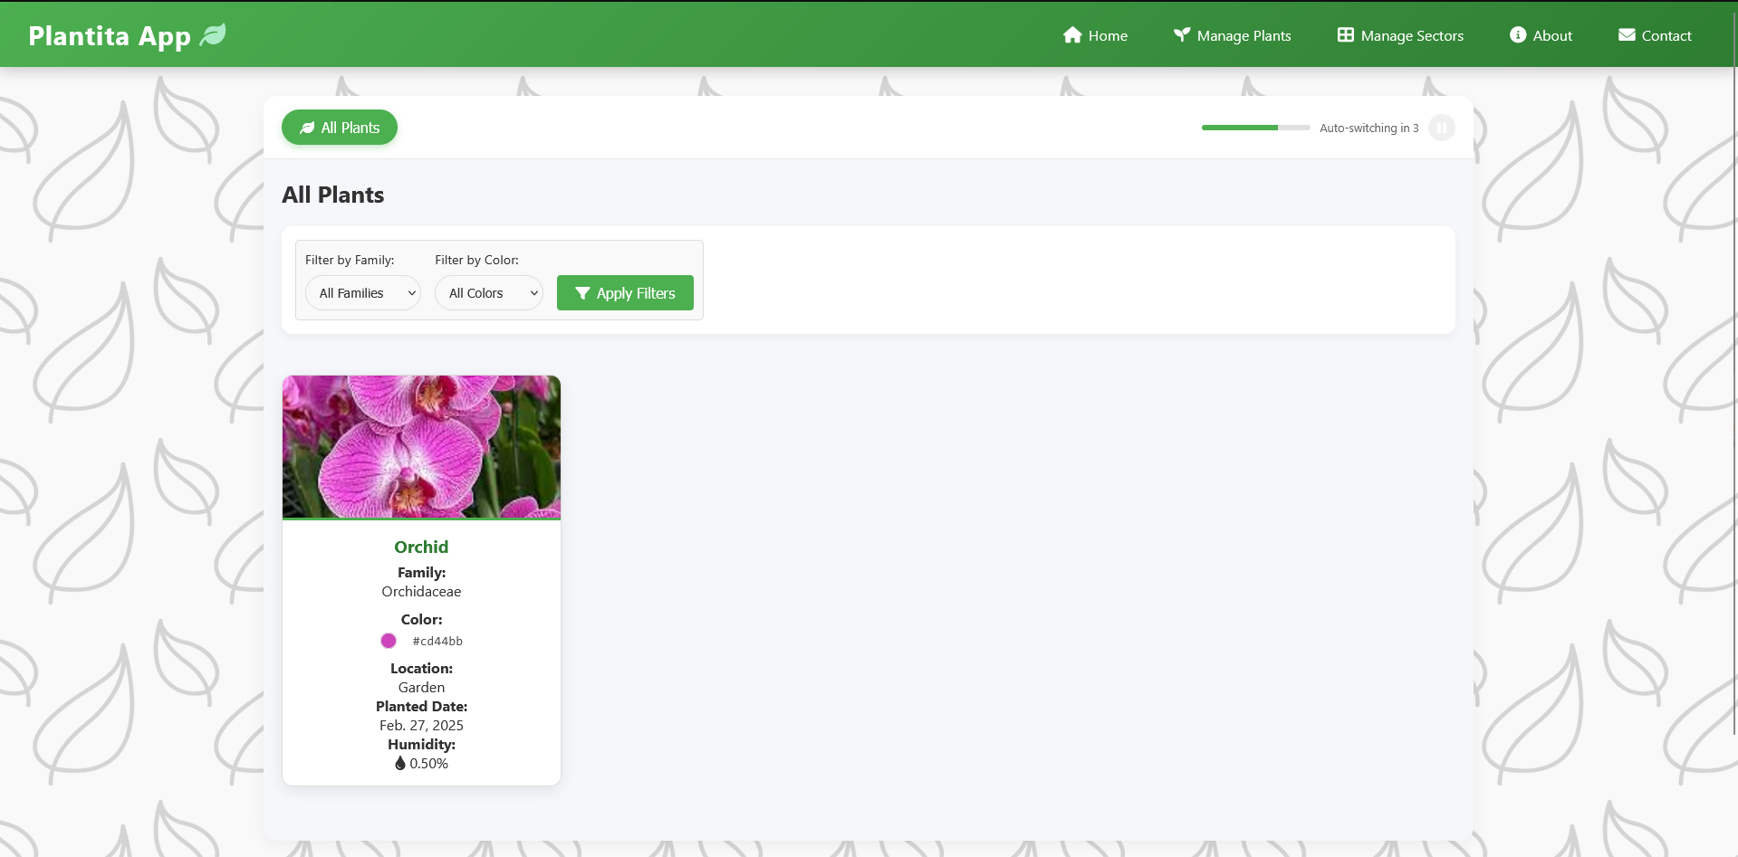Click the pink #cd44bb color swatch

(x=389, y=641)
